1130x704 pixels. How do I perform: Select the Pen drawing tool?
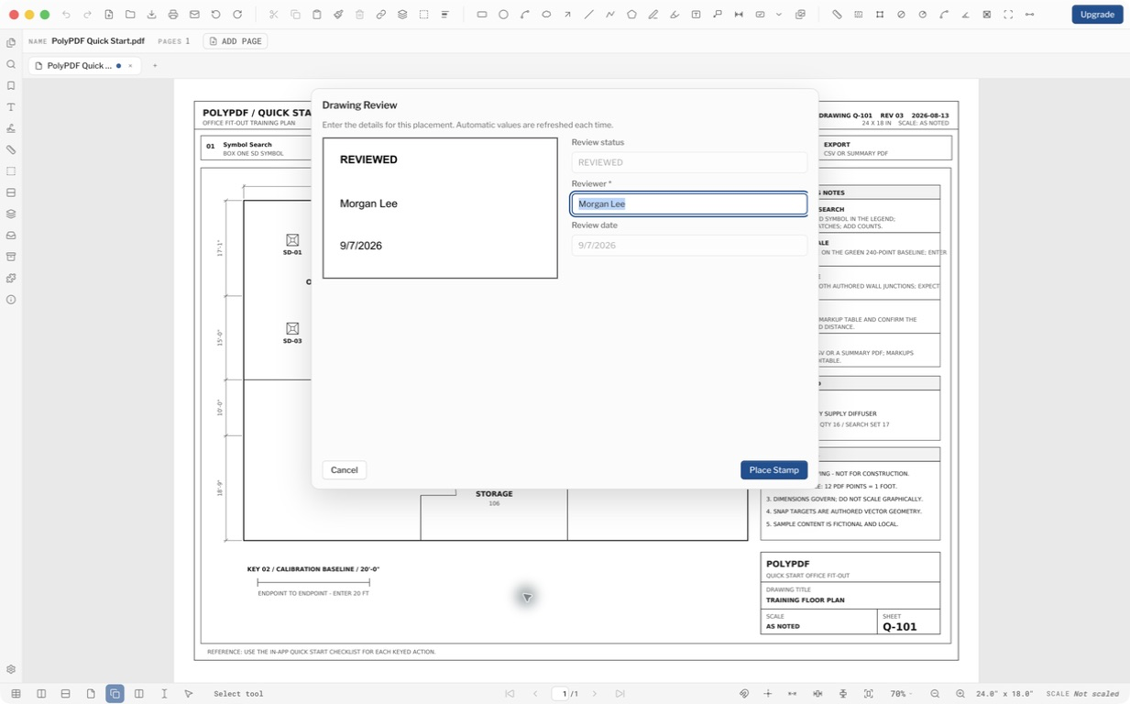pyautogui.click(x=653, y=15)
